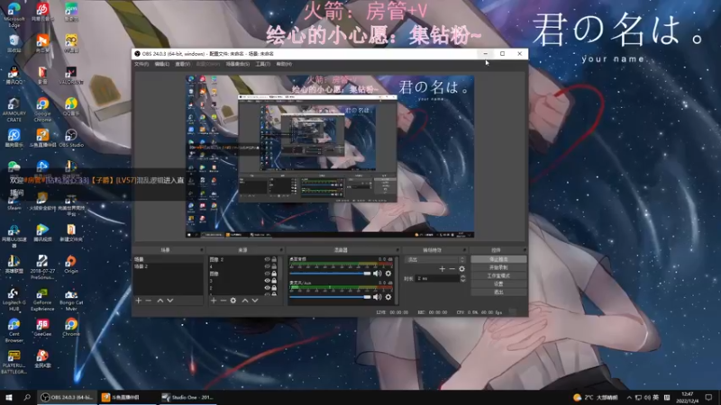This screenshot has width=721, height=405.
Task: Undock the 来源 panel via its header icon
Action: tap(281, 250)
